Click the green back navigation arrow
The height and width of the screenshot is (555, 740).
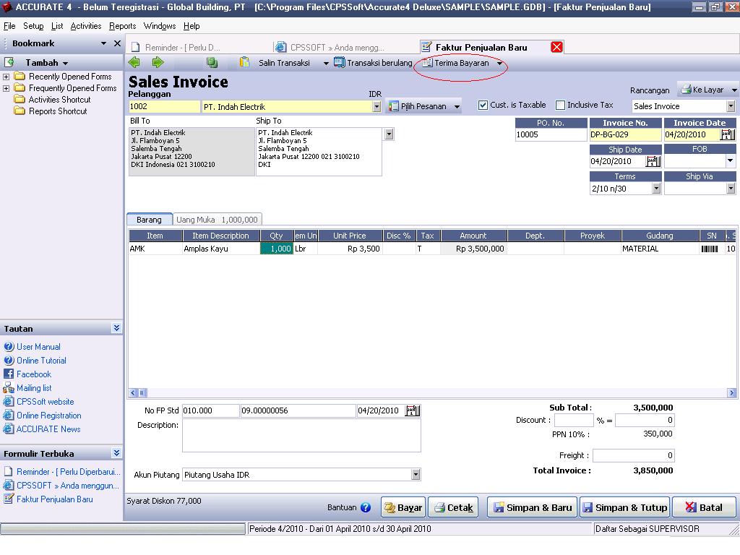point(134,62)
